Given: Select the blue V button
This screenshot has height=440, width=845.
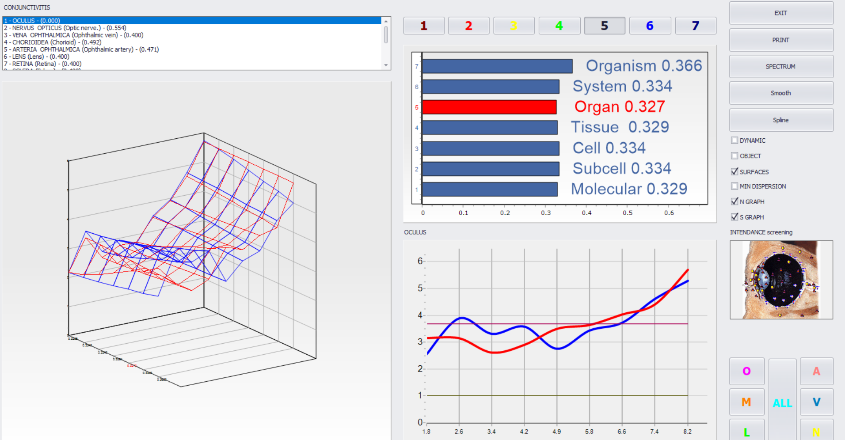Looking at the screenshot, I should click(x=816, y=402).
